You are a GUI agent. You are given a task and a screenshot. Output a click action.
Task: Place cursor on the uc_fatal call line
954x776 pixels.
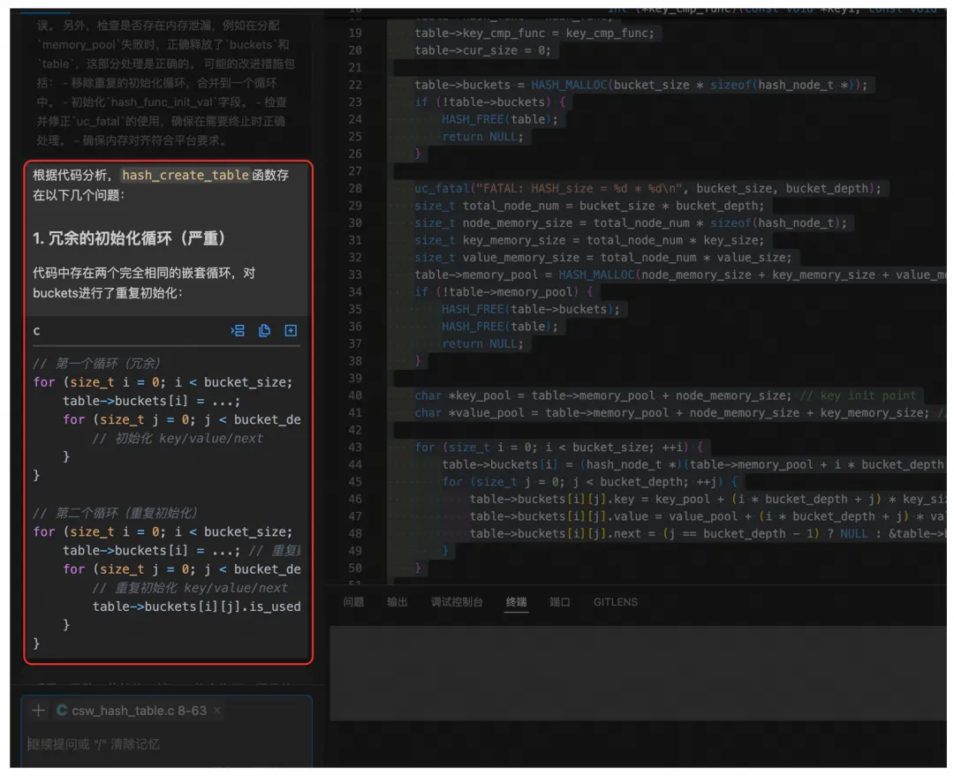[647, 189]
